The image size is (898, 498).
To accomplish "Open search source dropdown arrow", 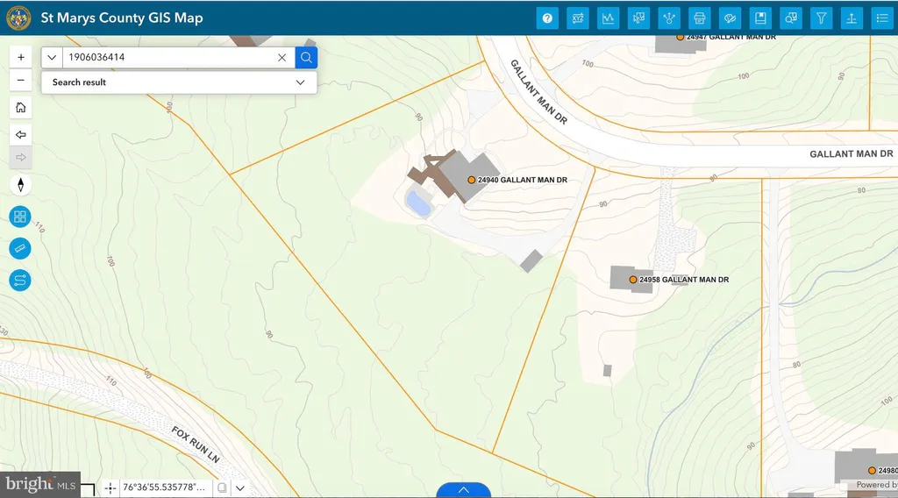I will [52, 57].
